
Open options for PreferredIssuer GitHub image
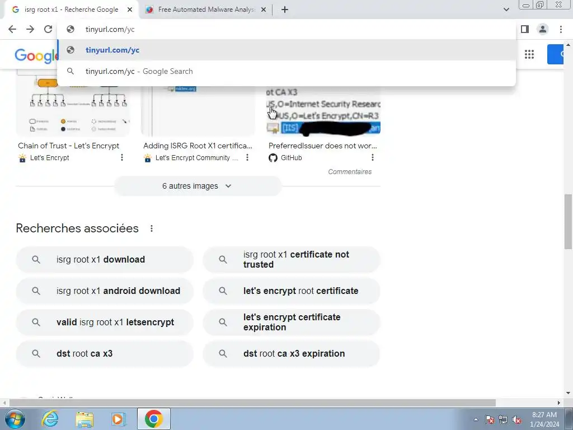point(372,157)
